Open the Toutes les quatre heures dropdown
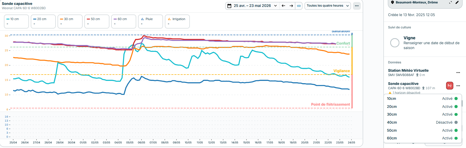The width and height of the screenshot is (466, 148). coord(328,6)
